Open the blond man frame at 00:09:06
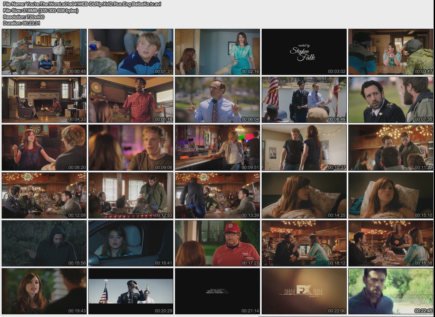 pyautogui.click(x=131, y=148)
